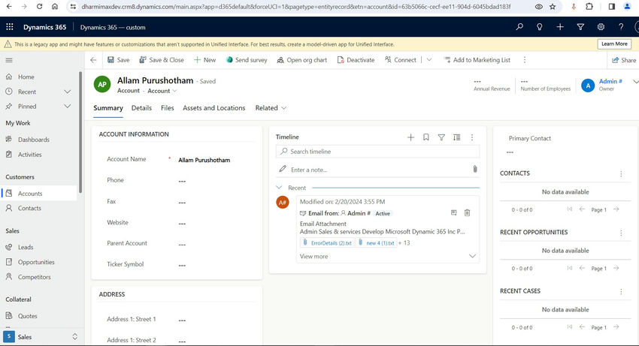Open Advanced Find funnel in the top bar

tap(580, 27)
